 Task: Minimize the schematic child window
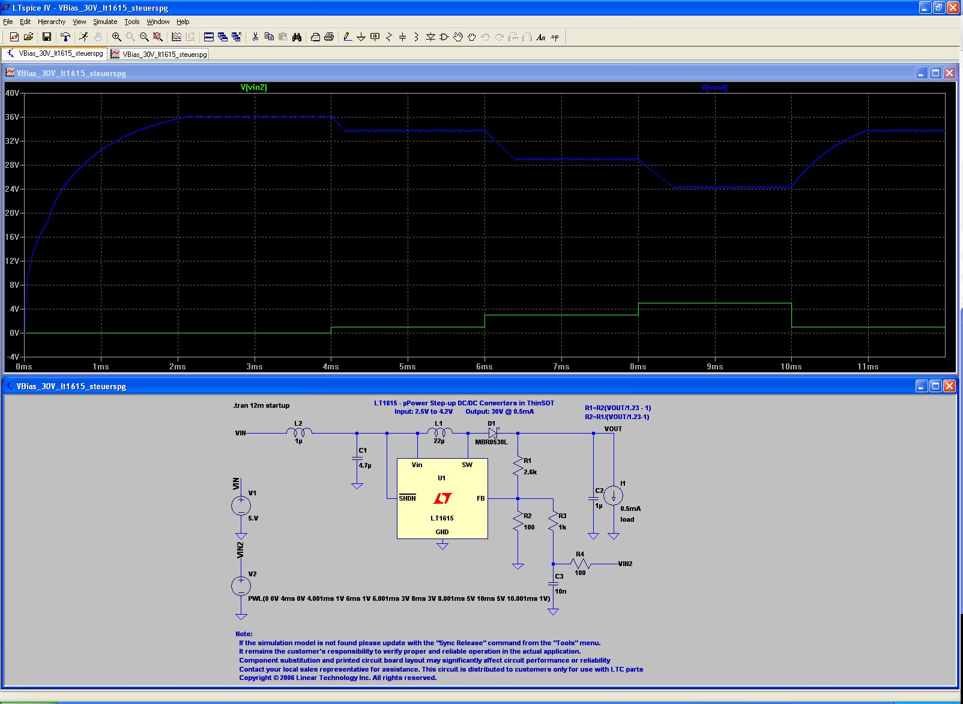click(922, 386)
